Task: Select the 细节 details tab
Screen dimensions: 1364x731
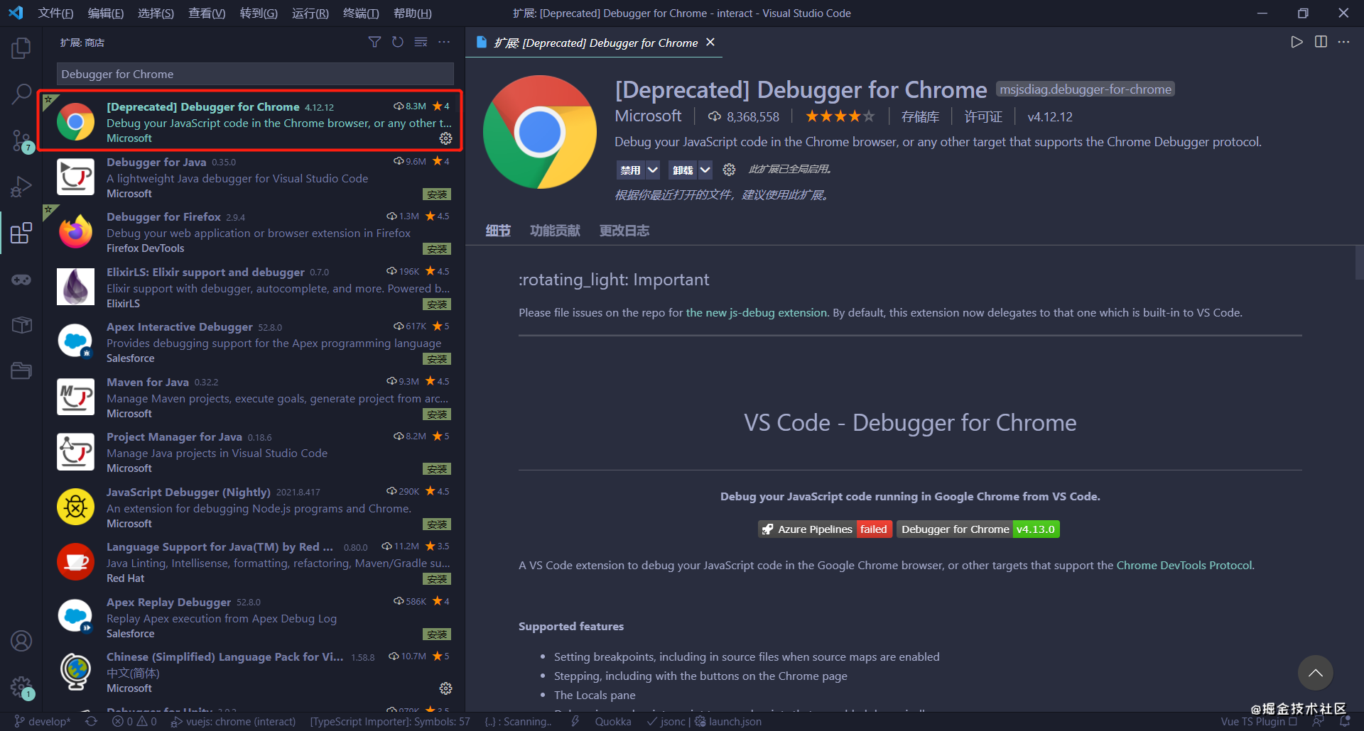Action: point(498,231)
